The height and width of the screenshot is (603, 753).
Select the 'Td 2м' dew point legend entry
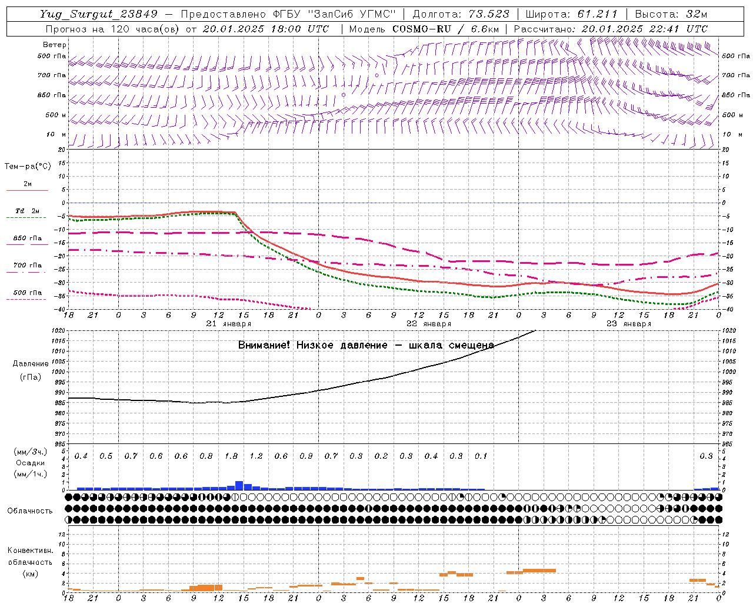coord(27,211)
